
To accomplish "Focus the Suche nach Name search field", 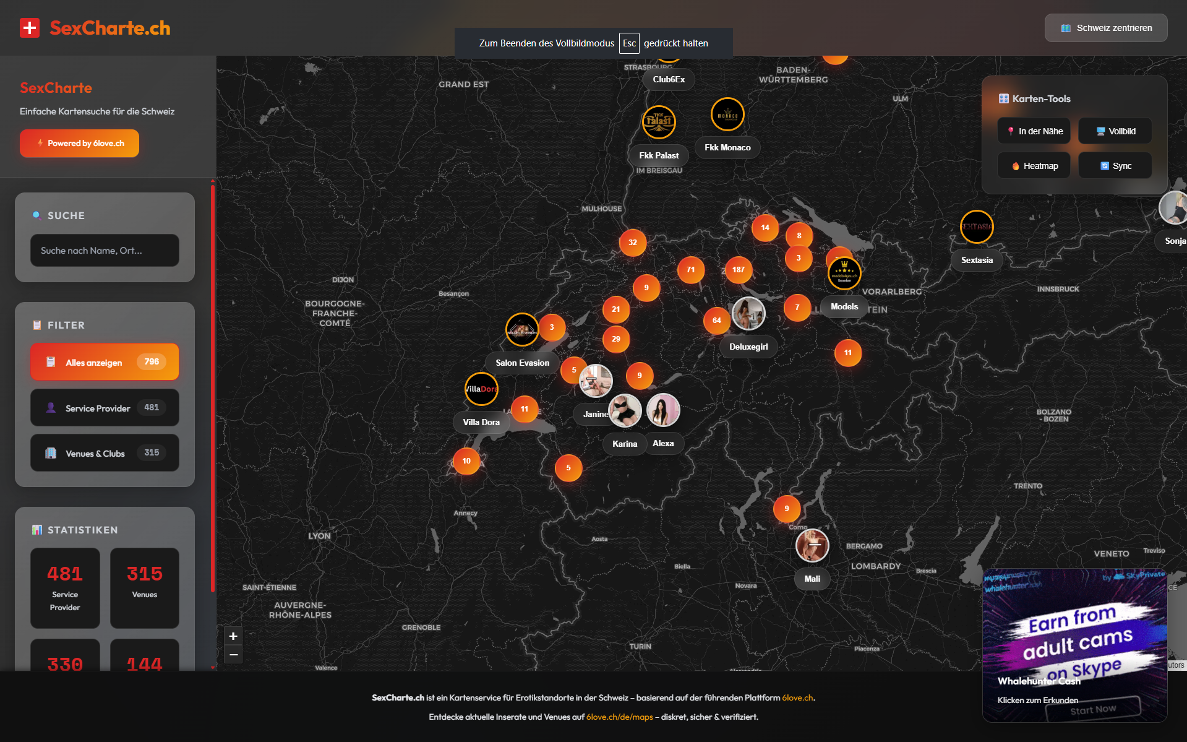I will (x=105, y=251).
